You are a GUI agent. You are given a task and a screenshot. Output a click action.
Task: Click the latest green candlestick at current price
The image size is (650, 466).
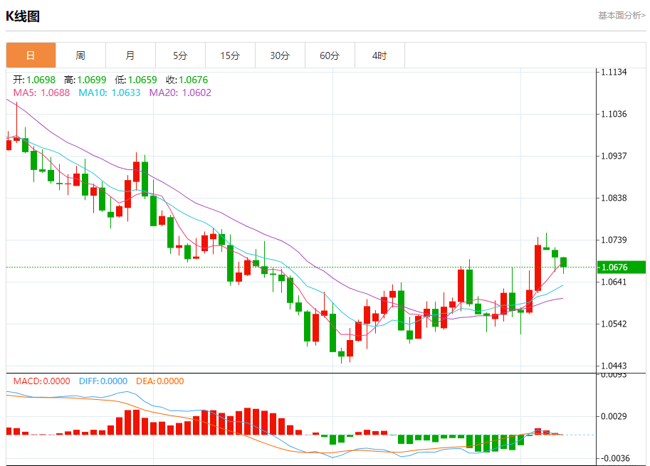click(563, 263)
